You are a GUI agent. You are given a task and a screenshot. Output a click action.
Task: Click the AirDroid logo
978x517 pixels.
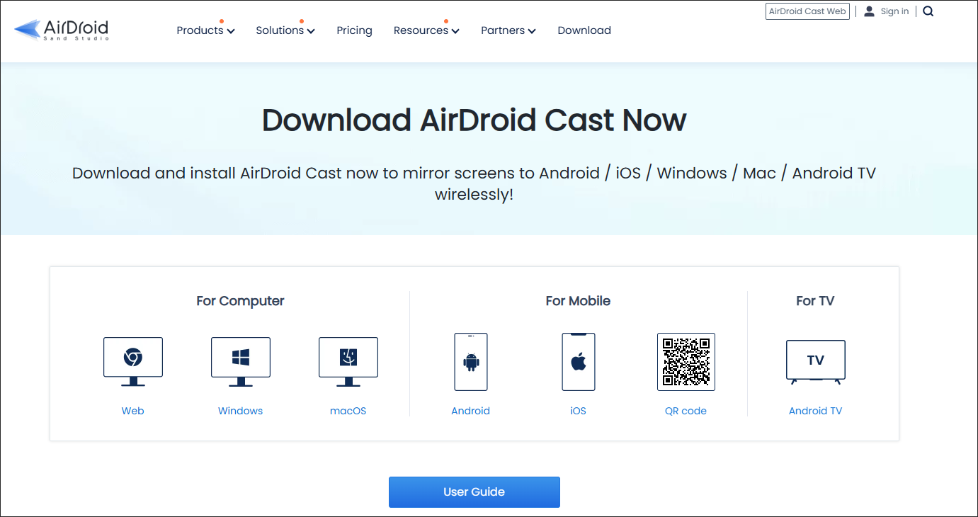coord(60,30)
